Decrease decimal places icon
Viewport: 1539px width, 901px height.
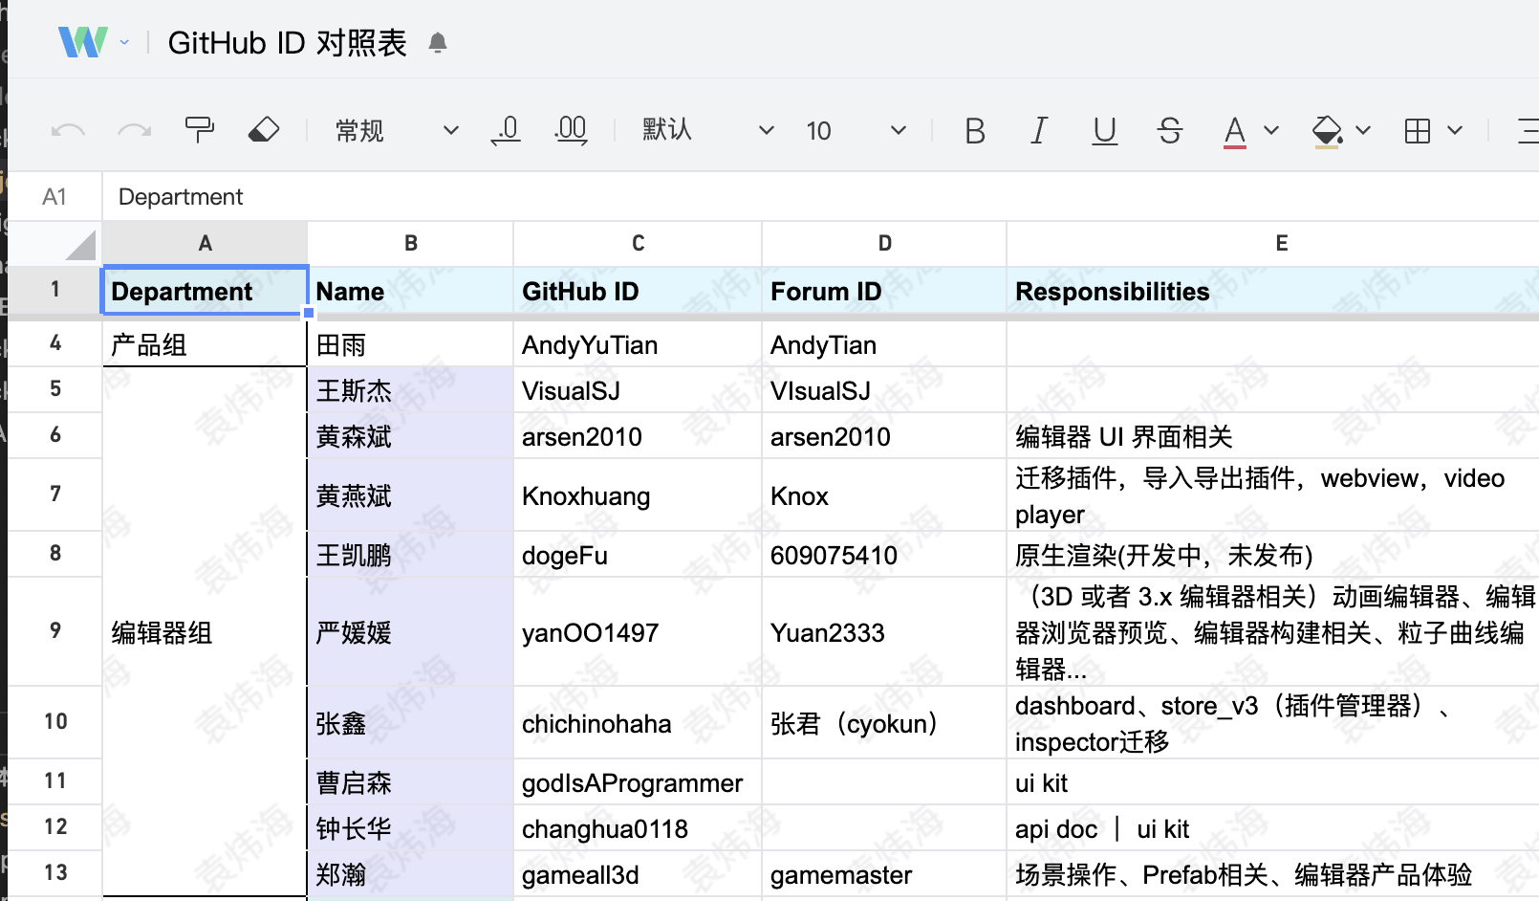(506, 130)
